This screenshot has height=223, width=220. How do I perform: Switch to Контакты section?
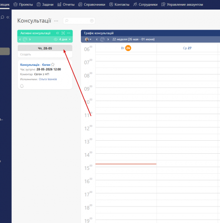(119, 4)
